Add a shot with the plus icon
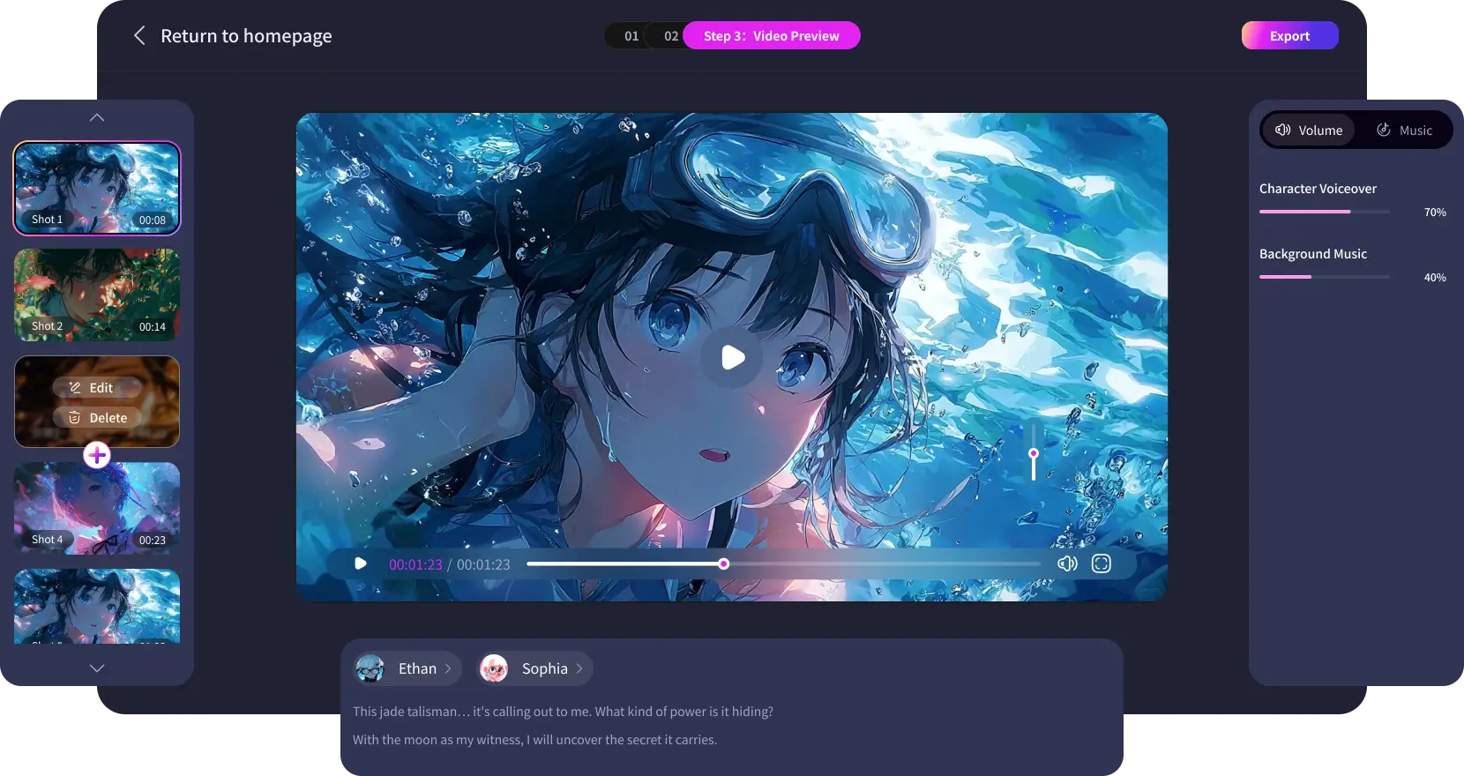 tap(97, 455)
